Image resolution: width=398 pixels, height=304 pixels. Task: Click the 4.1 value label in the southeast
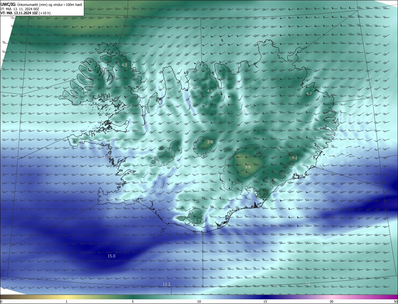click(294, 158)
